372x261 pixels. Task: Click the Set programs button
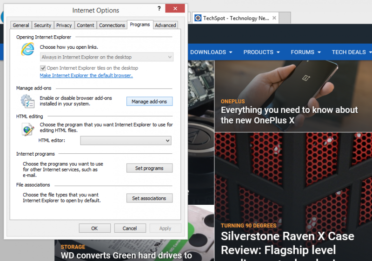[x=149, y=168]
